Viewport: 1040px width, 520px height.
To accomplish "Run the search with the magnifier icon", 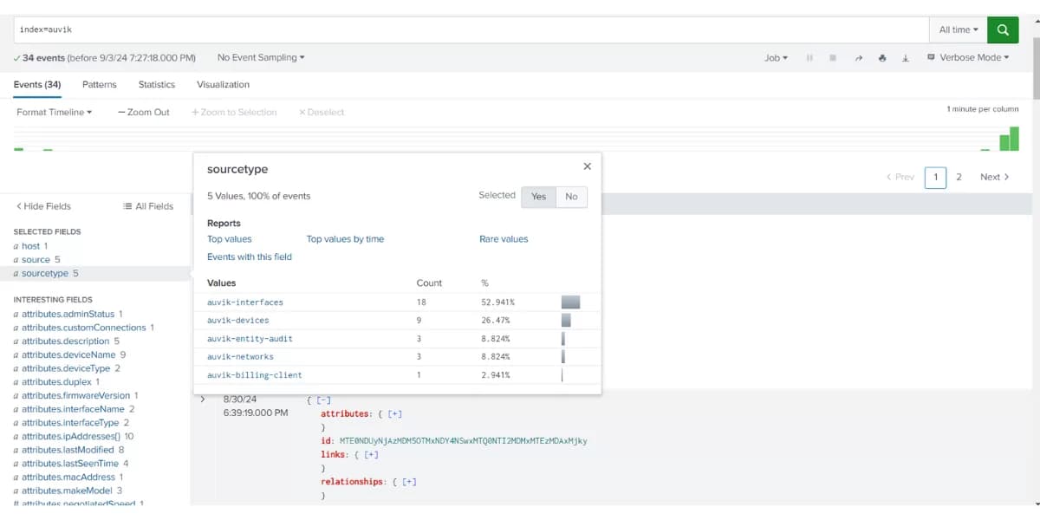I will click(1003, 29).
